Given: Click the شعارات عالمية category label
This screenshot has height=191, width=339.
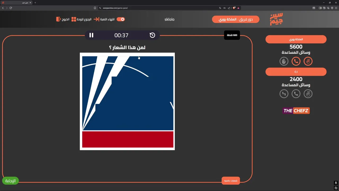Looking at the screenshot, I should pyautogui.click(x=231, y=181).
